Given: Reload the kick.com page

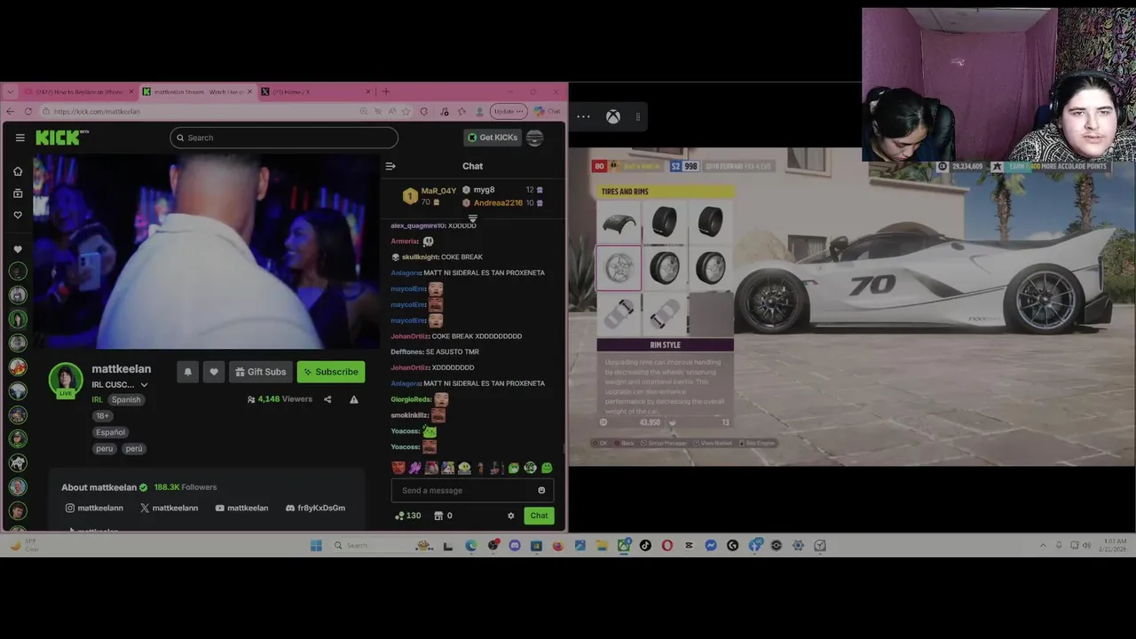Looking at the screenshot, I should click(28, 112).
